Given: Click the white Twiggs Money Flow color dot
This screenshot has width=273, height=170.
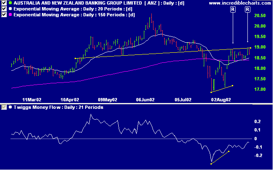Looking at the screenshot, I should 10,107.
